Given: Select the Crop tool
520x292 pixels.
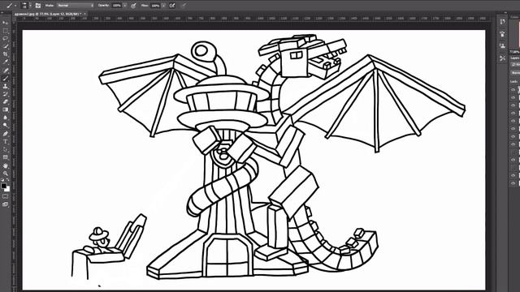Looking at the screenshot, I should pyautogui.click(x=6, y=54).
